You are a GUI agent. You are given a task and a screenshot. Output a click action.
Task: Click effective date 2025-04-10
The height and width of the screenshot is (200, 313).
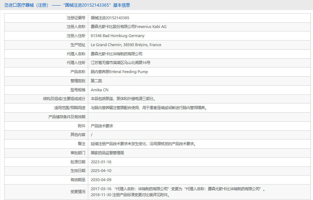[101, 171]
